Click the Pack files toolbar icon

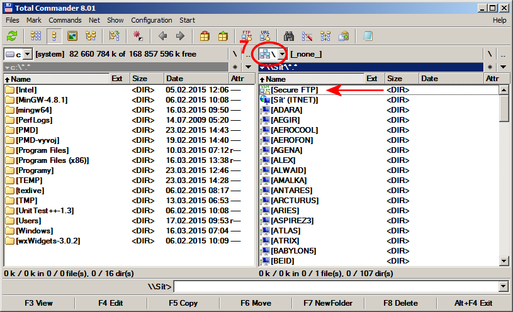[x=204, y=36]
